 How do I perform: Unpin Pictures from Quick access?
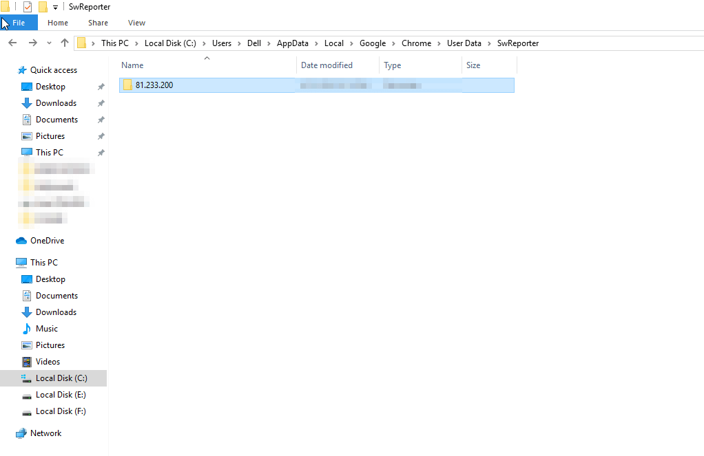[x=101, y=135]
